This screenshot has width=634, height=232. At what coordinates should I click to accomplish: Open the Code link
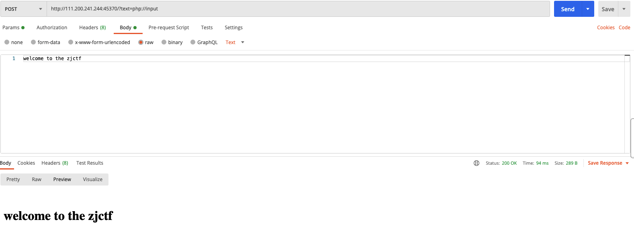(x=624, y=28)
